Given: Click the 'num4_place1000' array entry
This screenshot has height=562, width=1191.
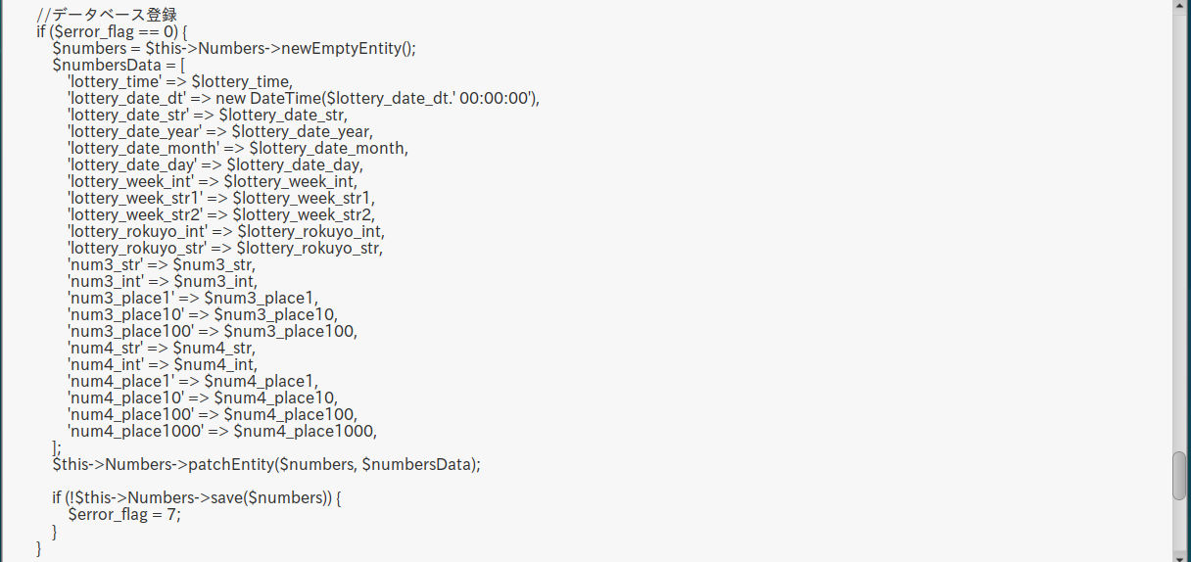Looking at the screenshot, I should click(x=222, y=431).
